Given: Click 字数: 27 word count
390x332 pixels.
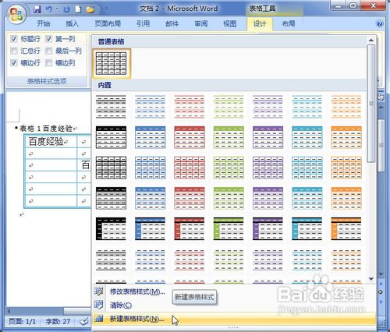Looking at the screenshot, I should point(58,322).
